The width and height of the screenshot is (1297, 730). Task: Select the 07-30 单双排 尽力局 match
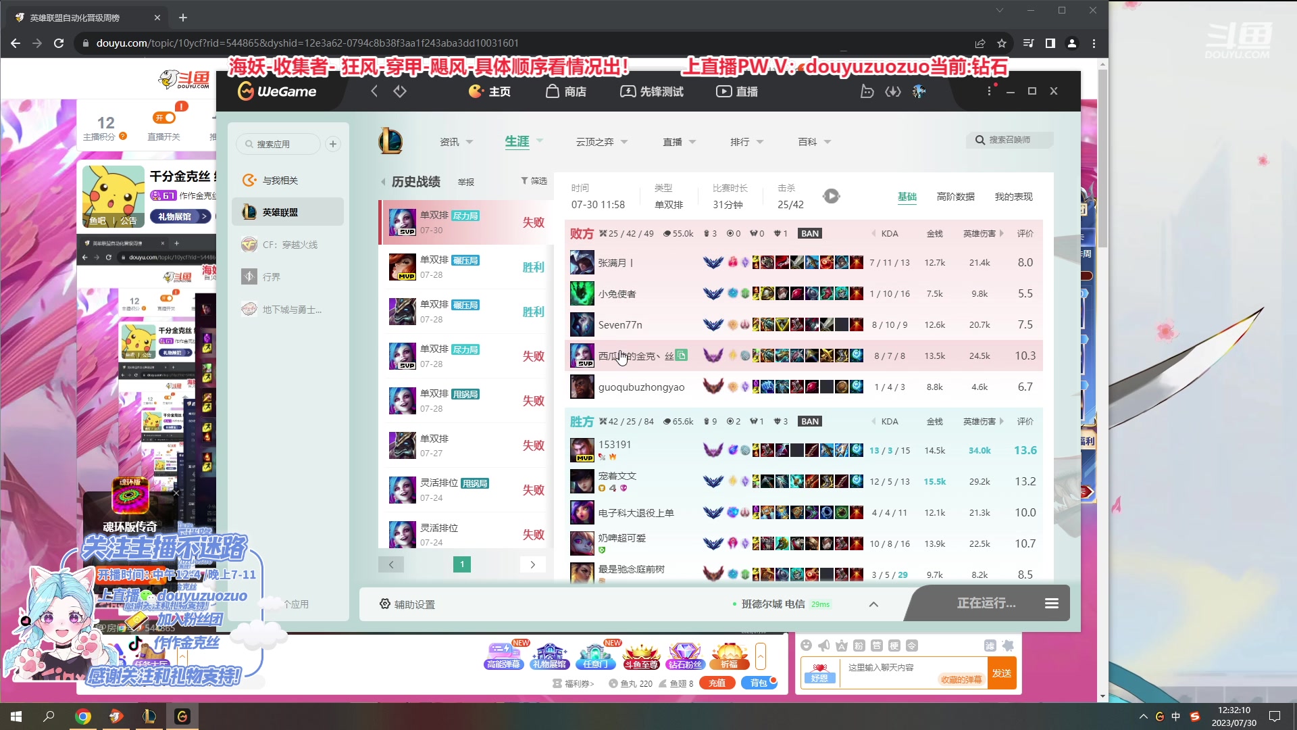(466, 222)
